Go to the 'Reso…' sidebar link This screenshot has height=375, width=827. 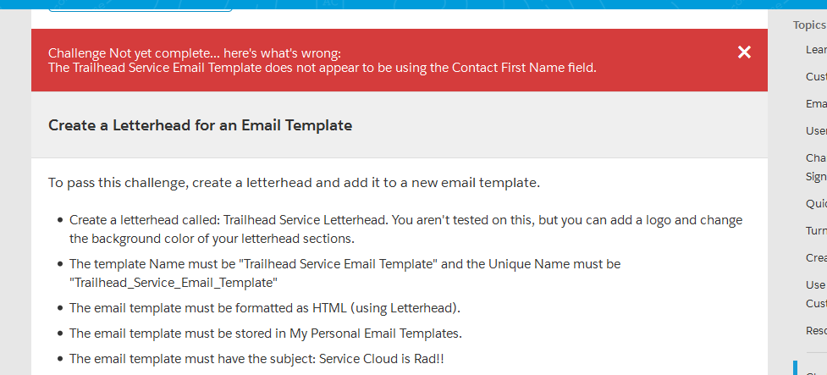click(x=816, y=330)
